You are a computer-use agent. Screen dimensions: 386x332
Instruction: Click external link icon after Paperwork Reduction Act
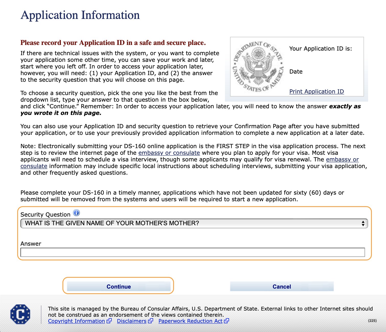226,321
